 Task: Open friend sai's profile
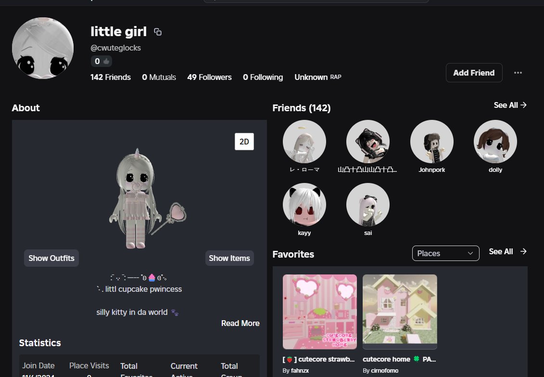[368, 205]
